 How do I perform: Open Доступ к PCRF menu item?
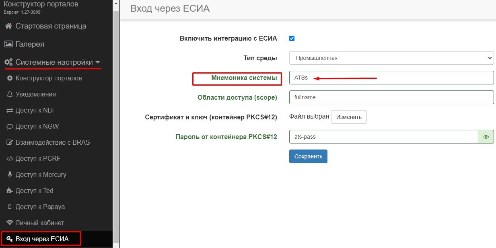click(38, 159)
